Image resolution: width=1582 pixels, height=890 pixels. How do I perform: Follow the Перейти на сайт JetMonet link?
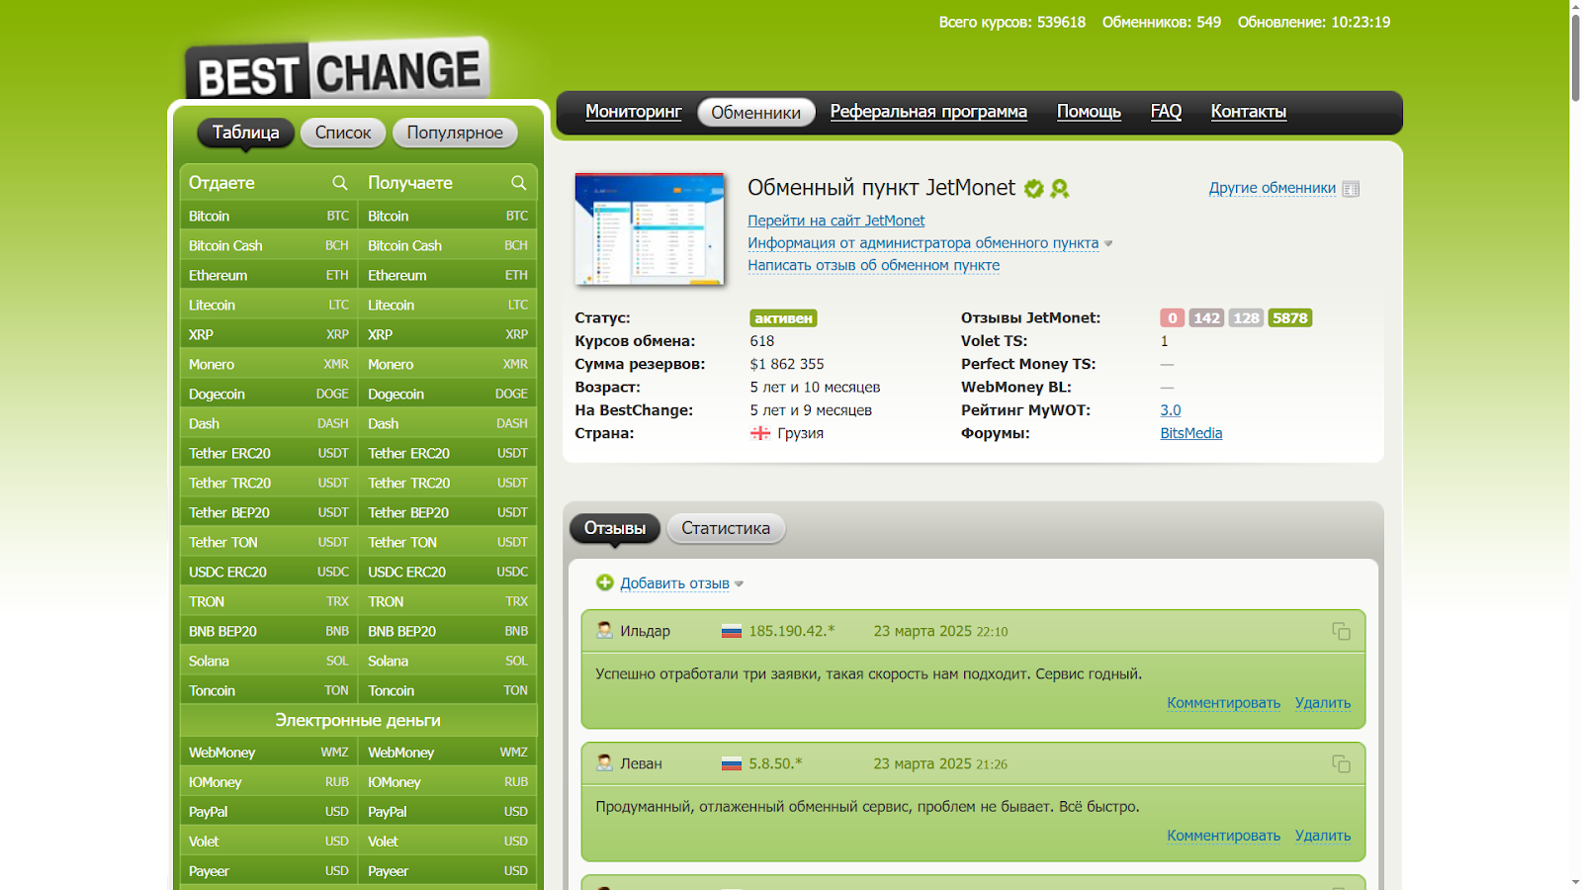click(x=836, y=220)
